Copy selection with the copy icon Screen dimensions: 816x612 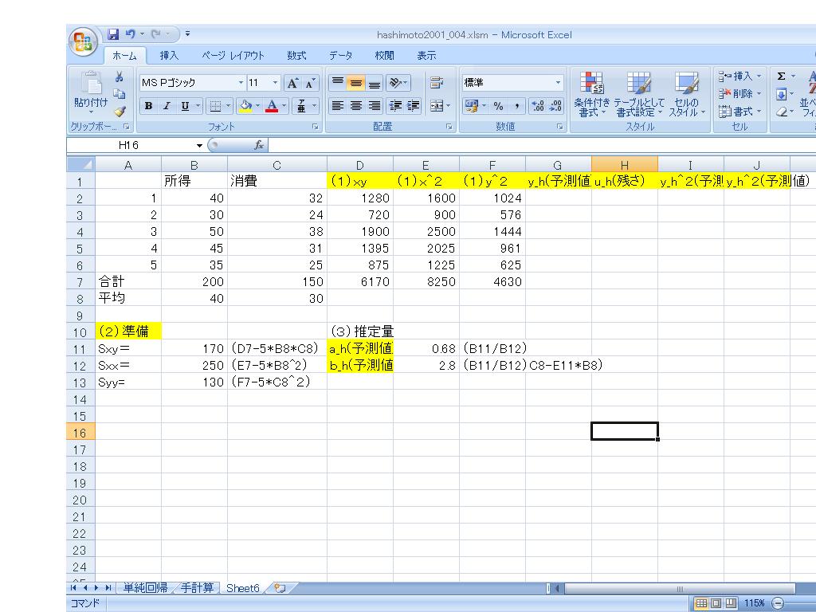(x=120, y=94)
